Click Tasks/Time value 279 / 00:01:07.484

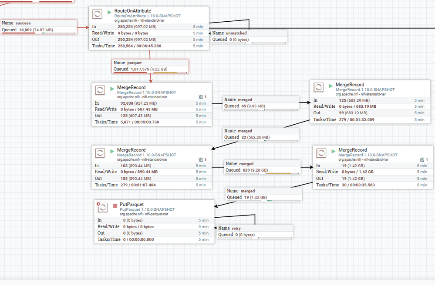(138, 185)
